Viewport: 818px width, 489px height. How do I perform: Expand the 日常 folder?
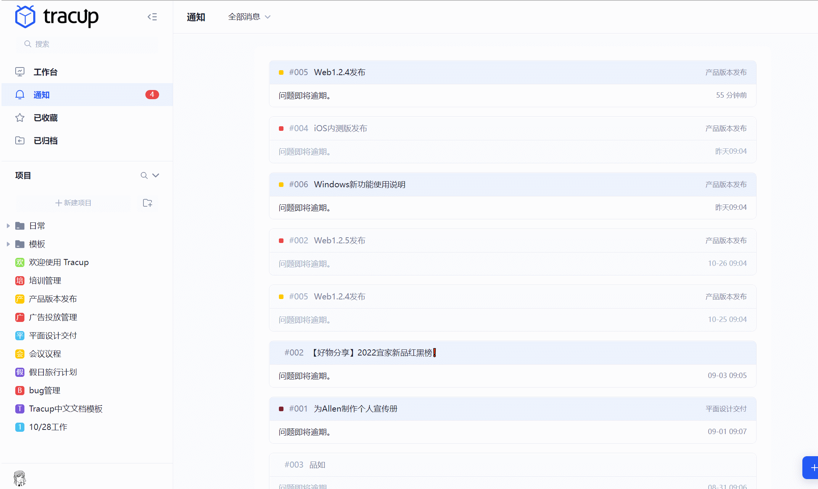tap(8, 226)
